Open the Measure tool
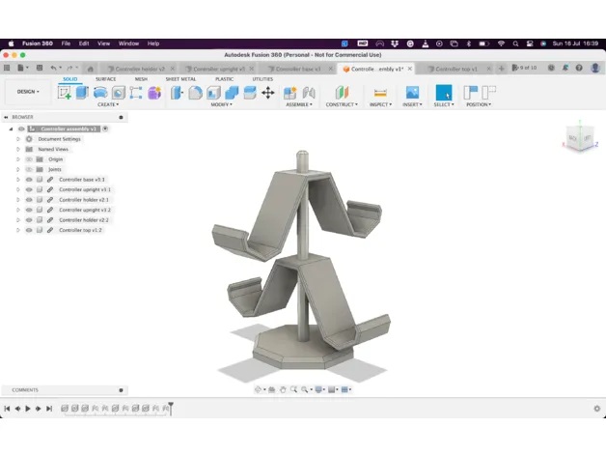Screen dimensions: 606x456 pyautogui.click(x=380, y=93)
